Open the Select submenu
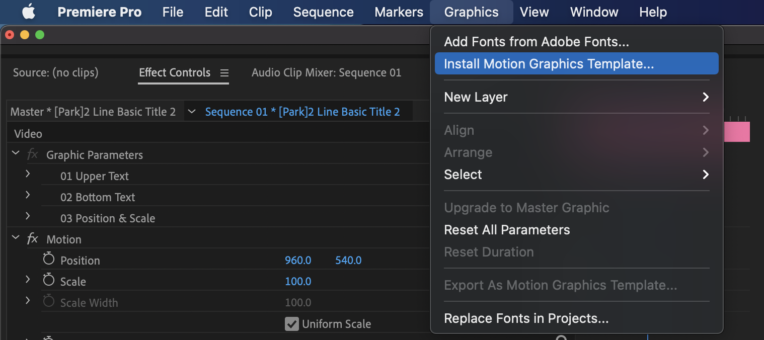764x340 pixels. click(577, 175)
